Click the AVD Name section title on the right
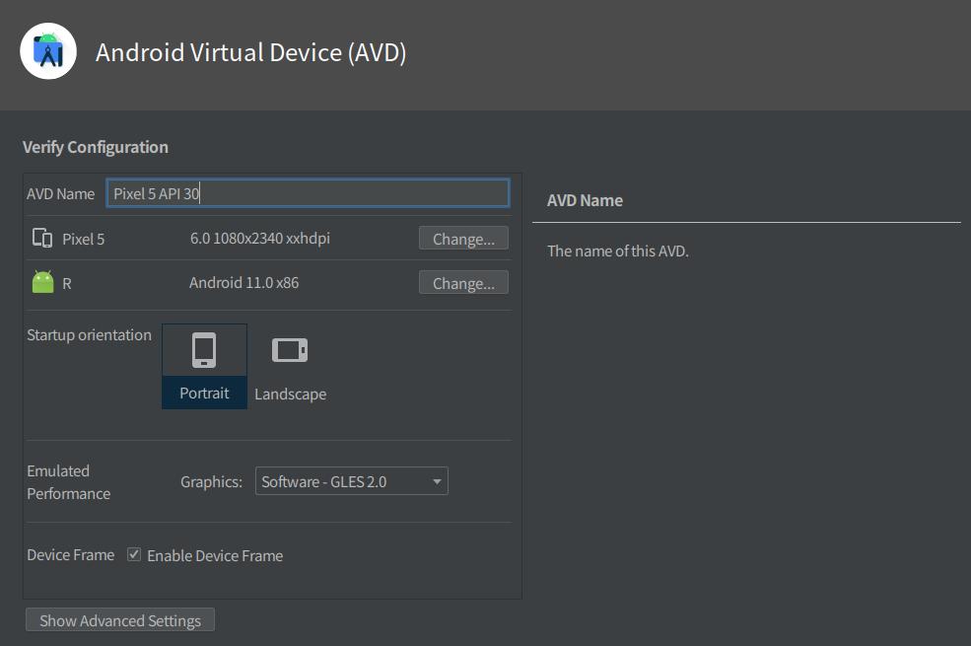 586,199
